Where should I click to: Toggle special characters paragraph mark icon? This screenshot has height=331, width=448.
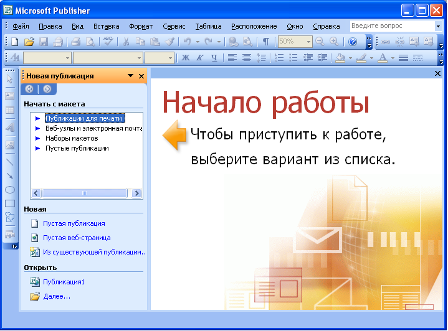[265, 42]
